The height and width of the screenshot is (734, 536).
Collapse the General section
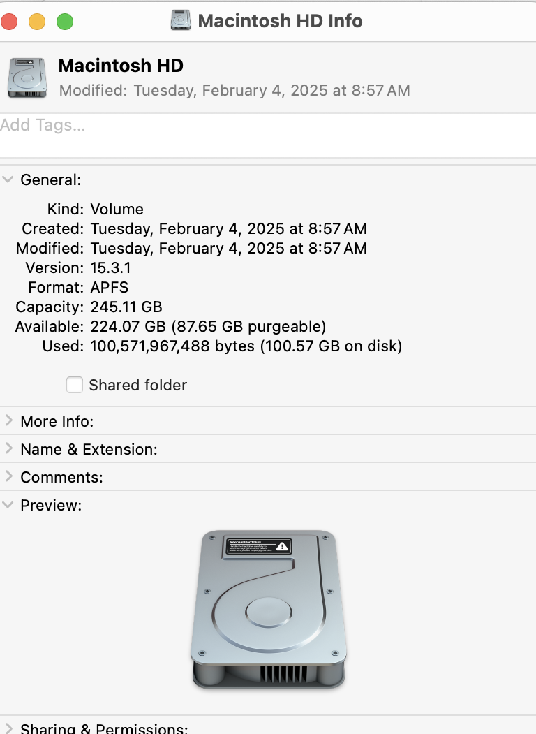tap(8, 179)
